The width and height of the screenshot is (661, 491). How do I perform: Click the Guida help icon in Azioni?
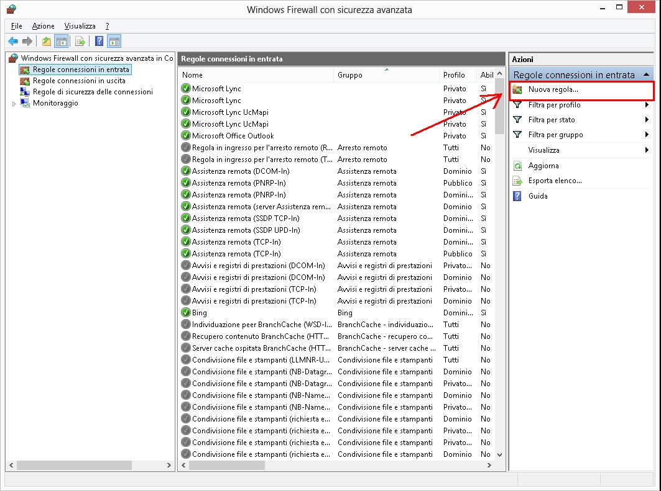(x=517, y=196)
